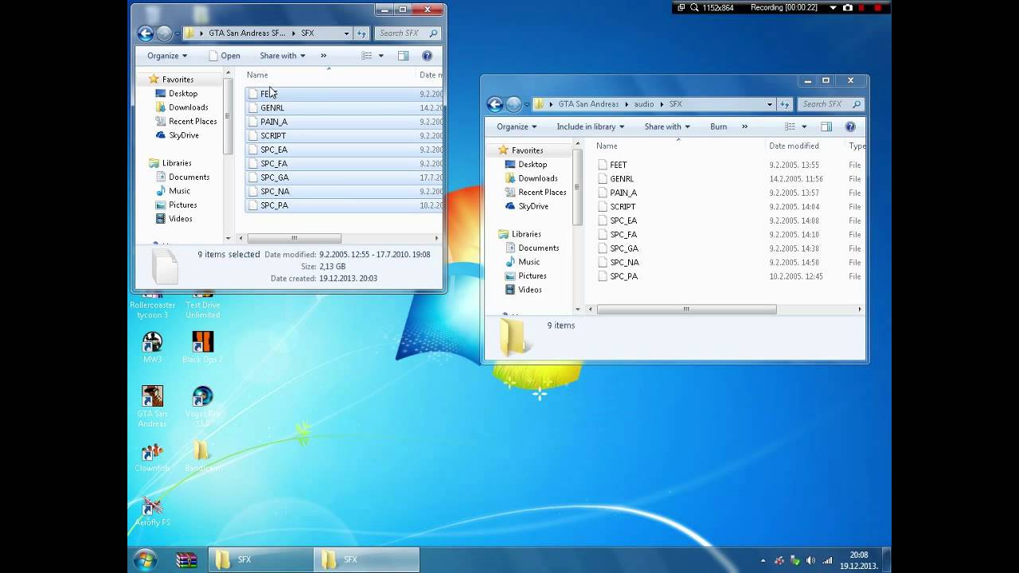Open address history dropdown in audio SFX window
Image resolution: width=1019 pixels, height=573 pixels.
tap(770, 104)
